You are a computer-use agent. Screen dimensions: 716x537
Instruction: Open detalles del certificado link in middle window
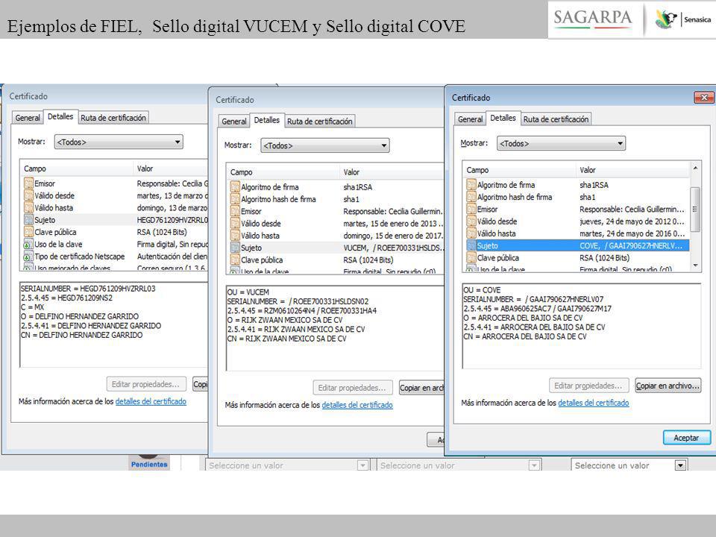pos(357,405)
